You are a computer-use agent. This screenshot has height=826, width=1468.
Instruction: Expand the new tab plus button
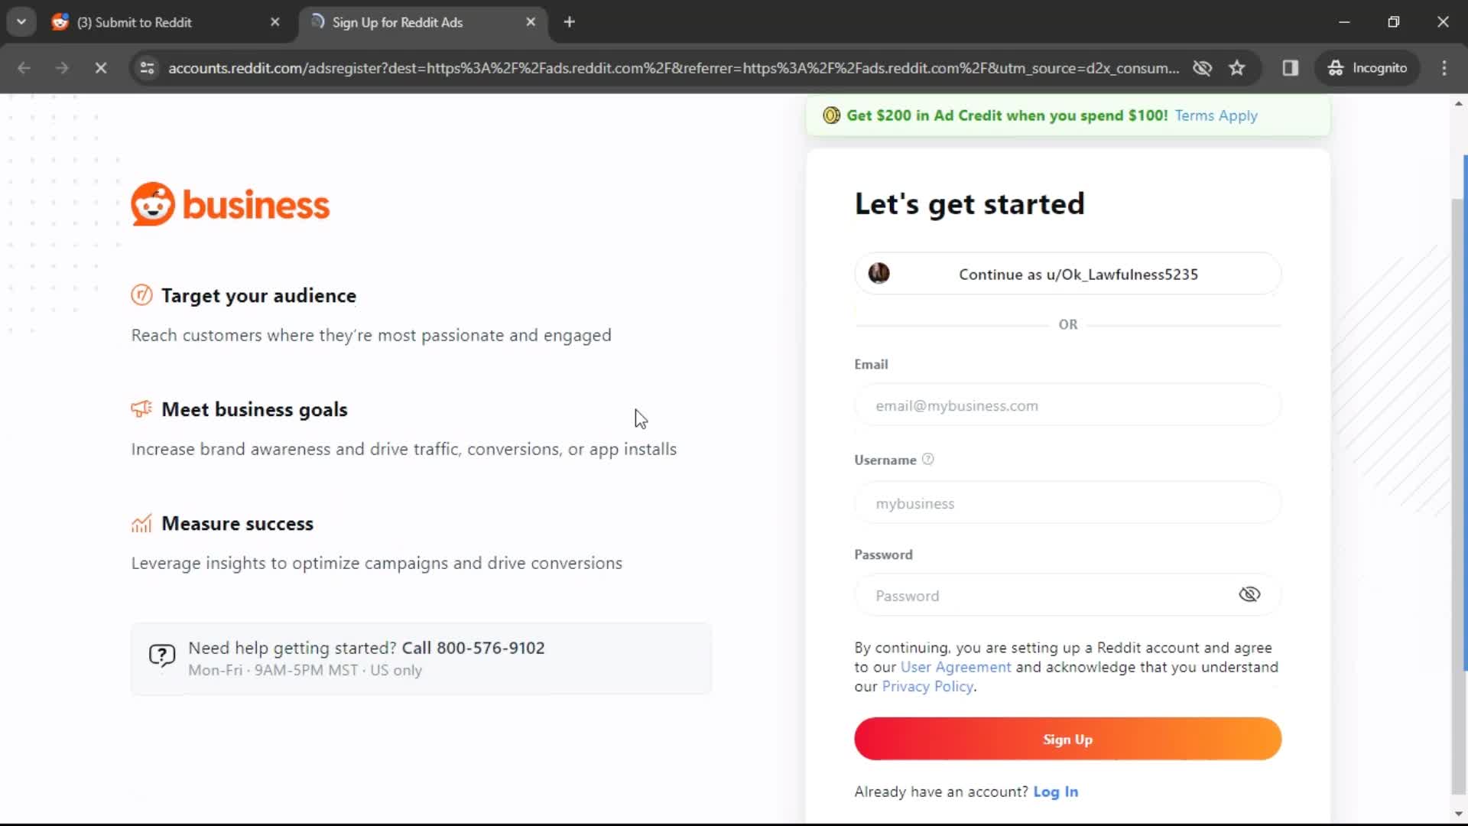(x=569, y=22)
